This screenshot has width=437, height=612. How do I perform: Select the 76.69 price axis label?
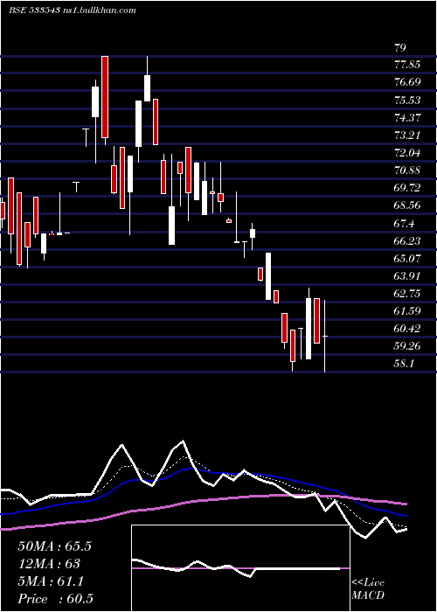[x=407, y=82]
